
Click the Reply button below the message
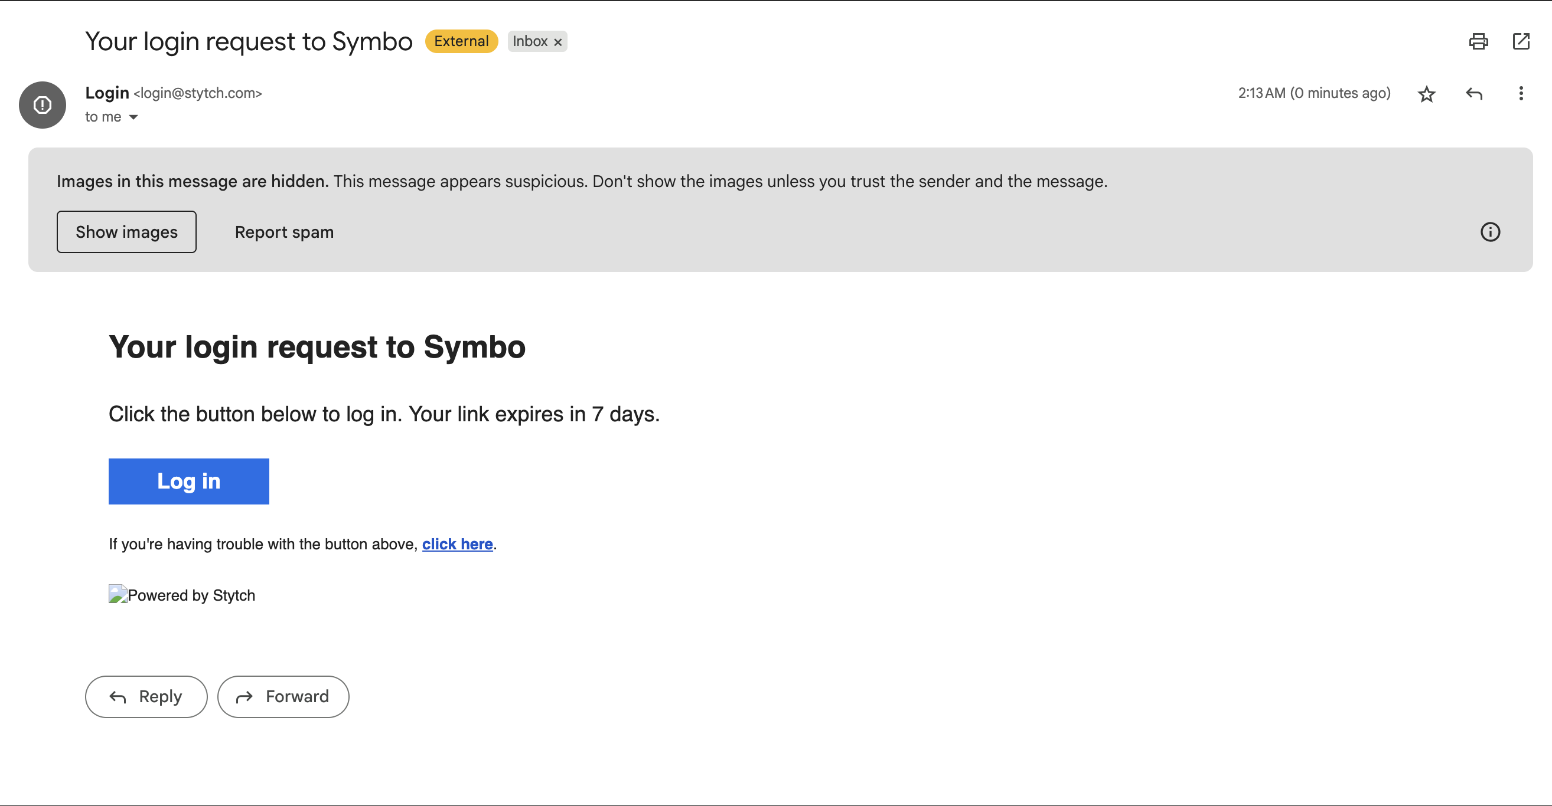(146, 696)
